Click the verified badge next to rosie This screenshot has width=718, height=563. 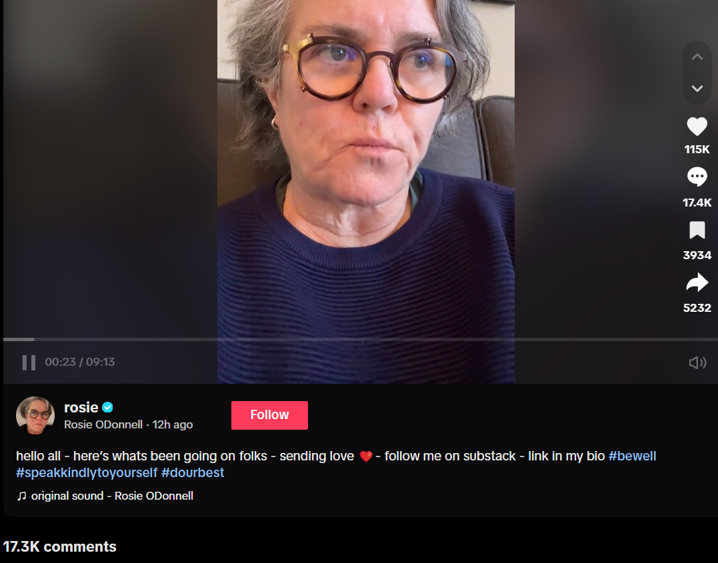pyautogui.click(x=107, y=407)
